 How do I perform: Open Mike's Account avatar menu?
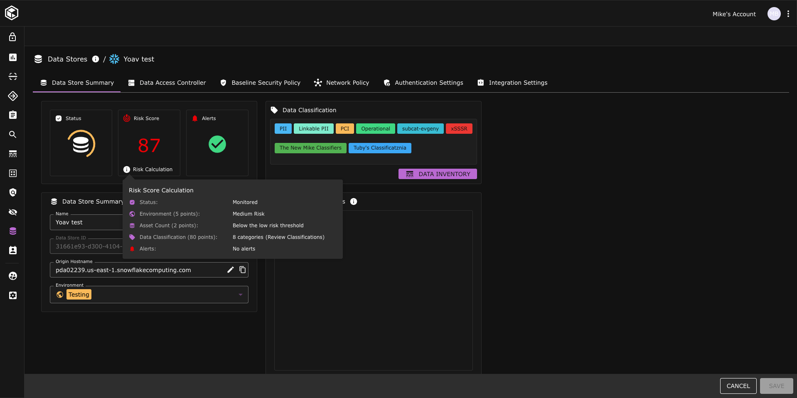coord(774,14)
